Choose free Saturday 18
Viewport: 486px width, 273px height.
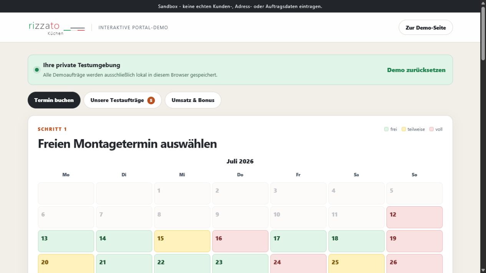[357, 241]
